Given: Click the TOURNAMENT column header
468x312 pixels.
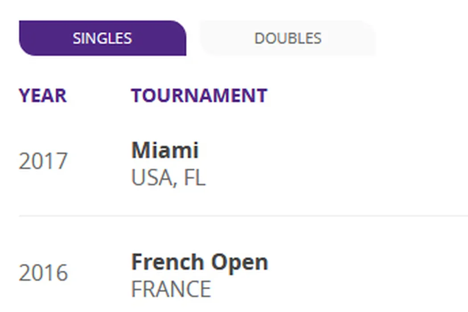Looking at the screenshot, I should point(199,96).
